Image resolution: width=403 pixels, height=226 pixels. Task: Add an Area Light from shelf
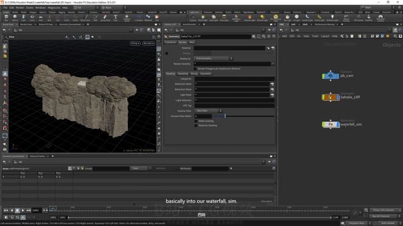(224, 18)
